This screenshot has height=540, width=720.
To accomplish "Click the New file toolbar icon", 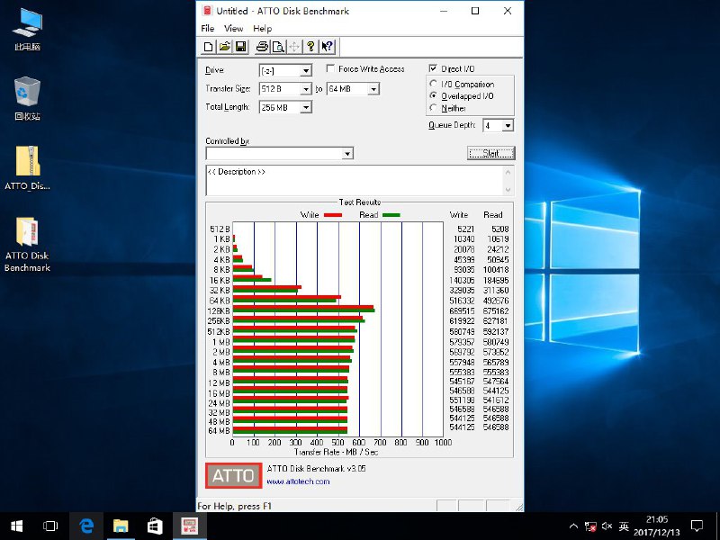I will point(208,47).
